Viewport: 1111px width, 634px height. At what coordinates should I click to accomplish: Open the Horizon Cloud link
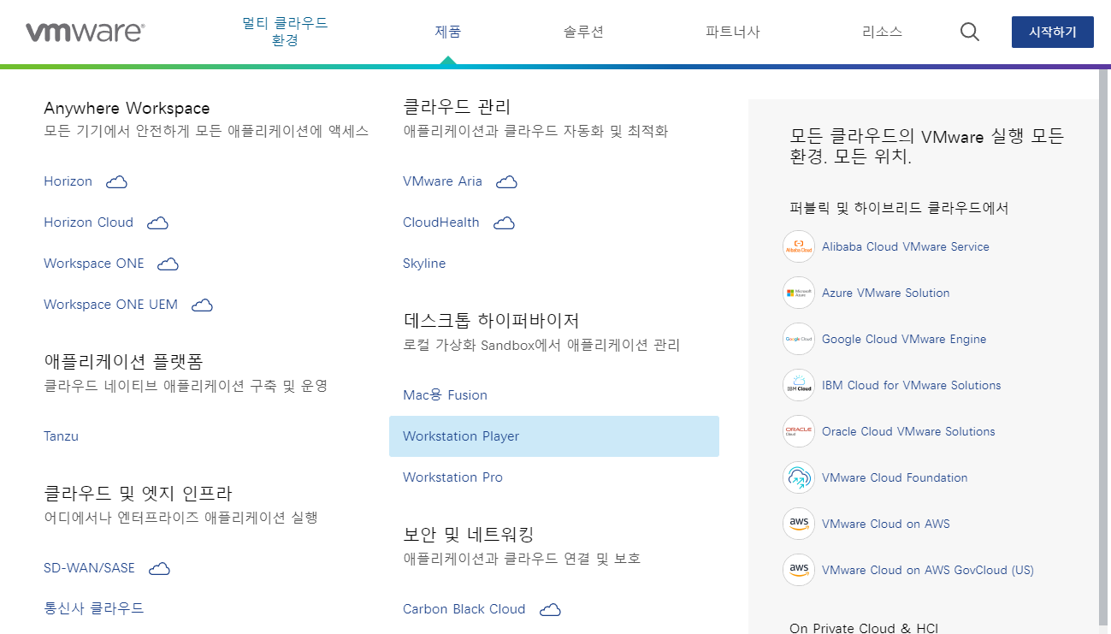88,222
